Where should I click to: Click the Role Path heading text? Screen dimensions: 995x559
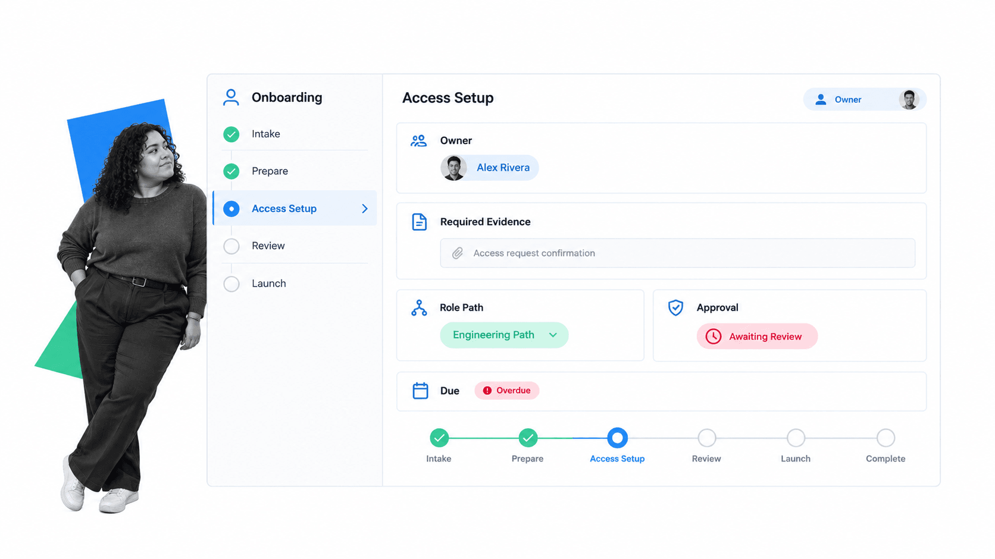461,308
